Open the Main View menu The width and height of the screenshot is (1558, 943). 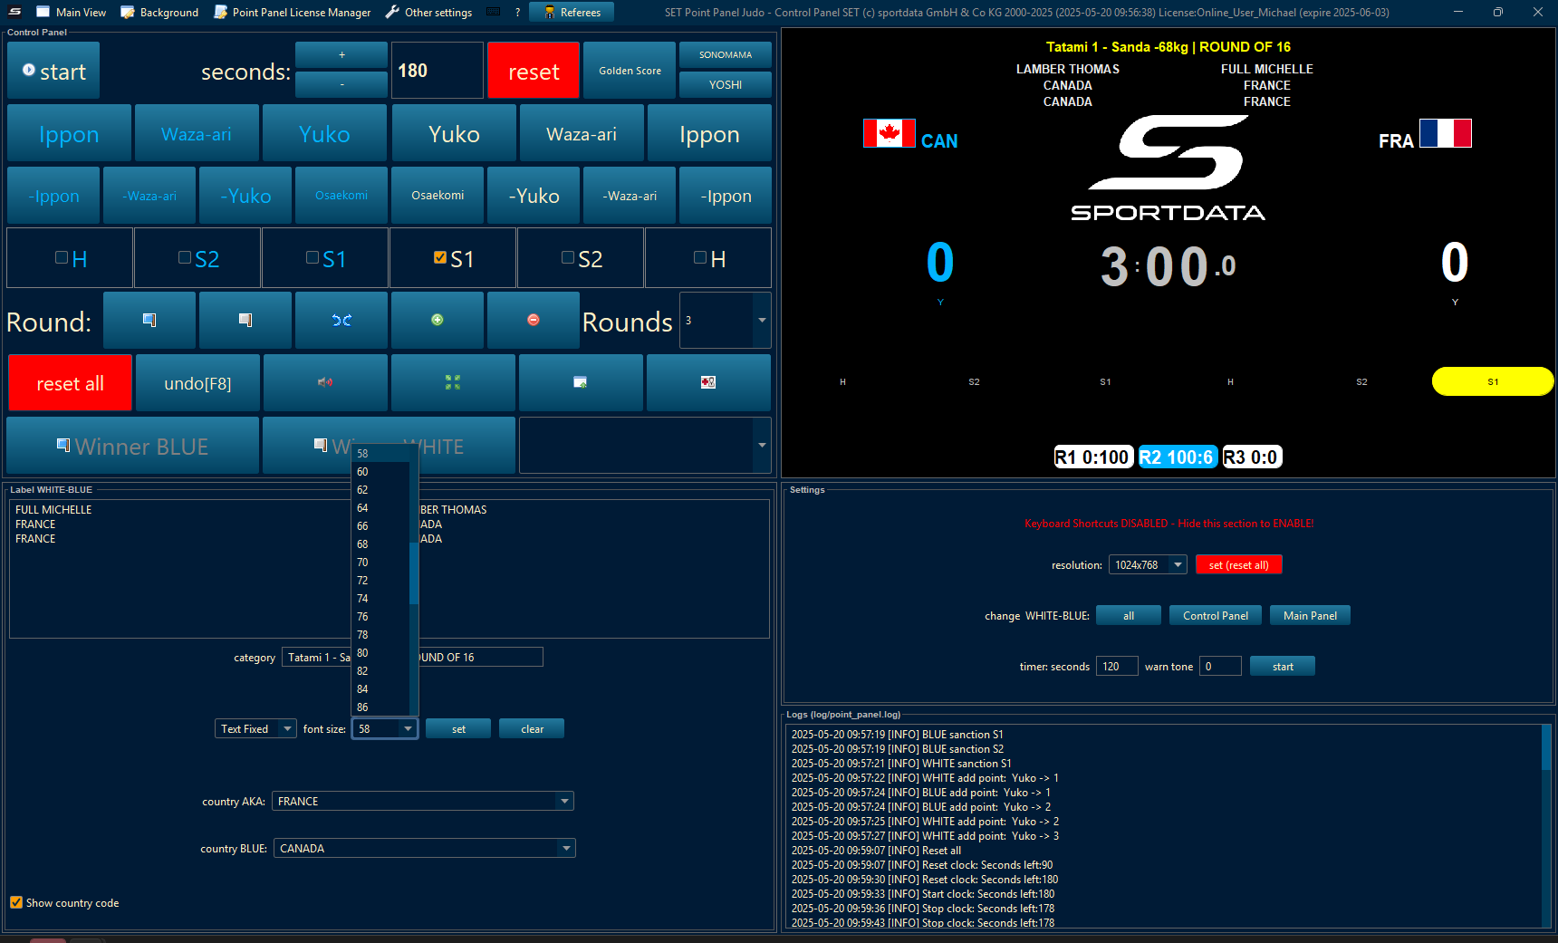pyautogui.click(x=72, y=12)
